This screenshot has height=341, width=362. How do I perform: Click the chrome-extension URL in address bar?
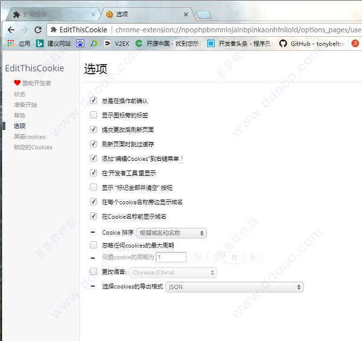pyautogui.click(x=238, y=30)
